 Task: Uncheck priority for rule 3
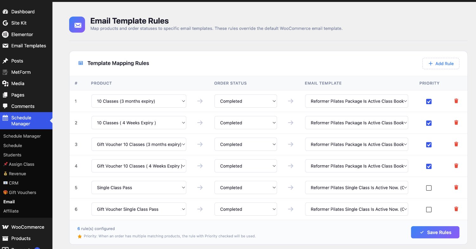tap(429, 145)
